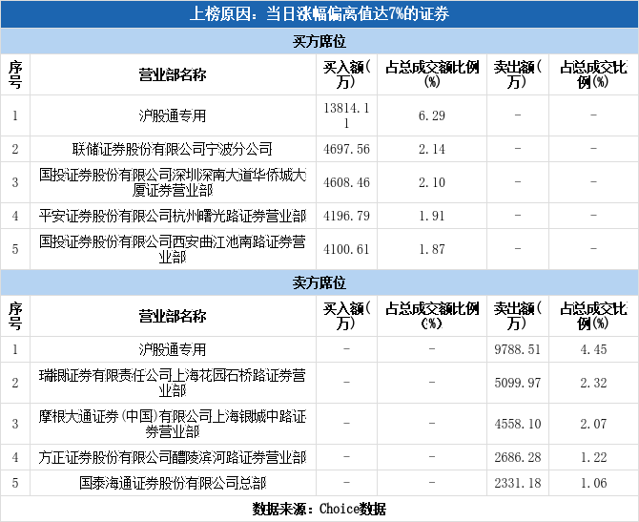
Task: Click the title 上榜原因 当日涨幅偏离值达7%的证券
Action: [319, 14]
